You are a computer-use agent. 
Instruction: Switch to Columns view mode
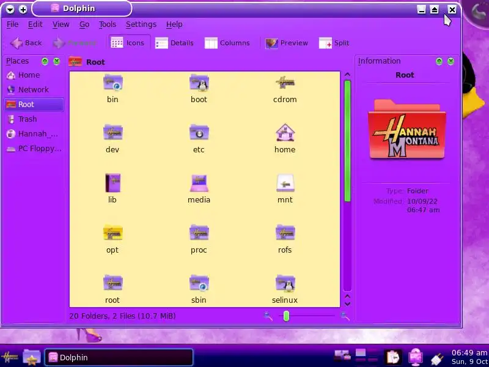227,43
